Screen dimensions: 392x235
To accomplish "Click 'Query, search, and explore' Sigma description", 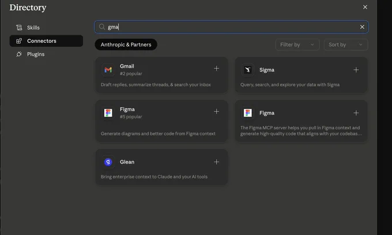I will tap(290, 85).
